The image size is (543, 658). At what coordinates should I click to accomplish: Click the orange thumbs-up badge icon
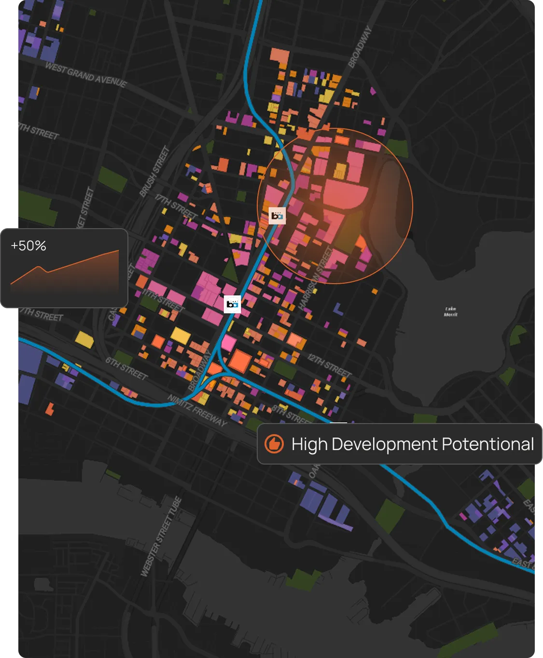[274, 444]
